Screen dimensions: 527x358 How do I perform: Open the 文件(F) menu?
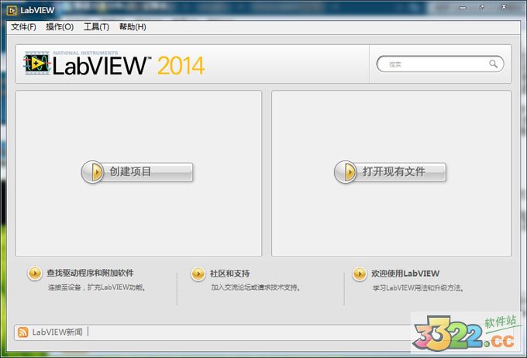[x=23, y=27]
